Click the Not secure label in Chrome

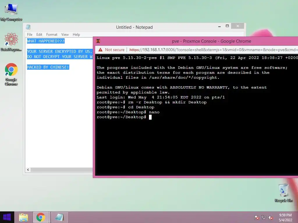115,50
